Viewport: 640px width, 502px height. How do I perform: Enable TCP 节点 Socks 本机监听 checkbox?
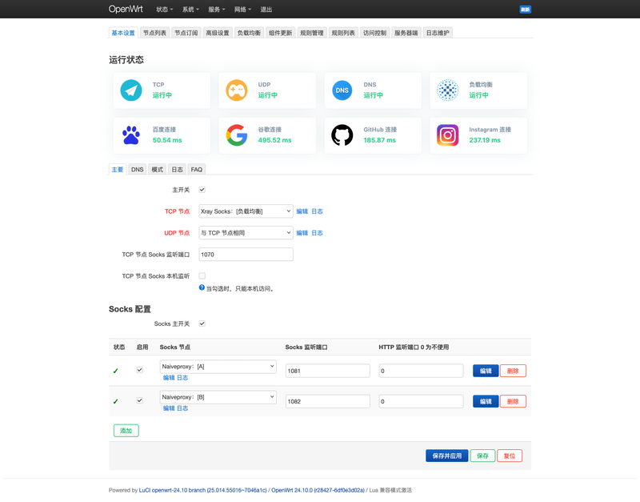202,276
